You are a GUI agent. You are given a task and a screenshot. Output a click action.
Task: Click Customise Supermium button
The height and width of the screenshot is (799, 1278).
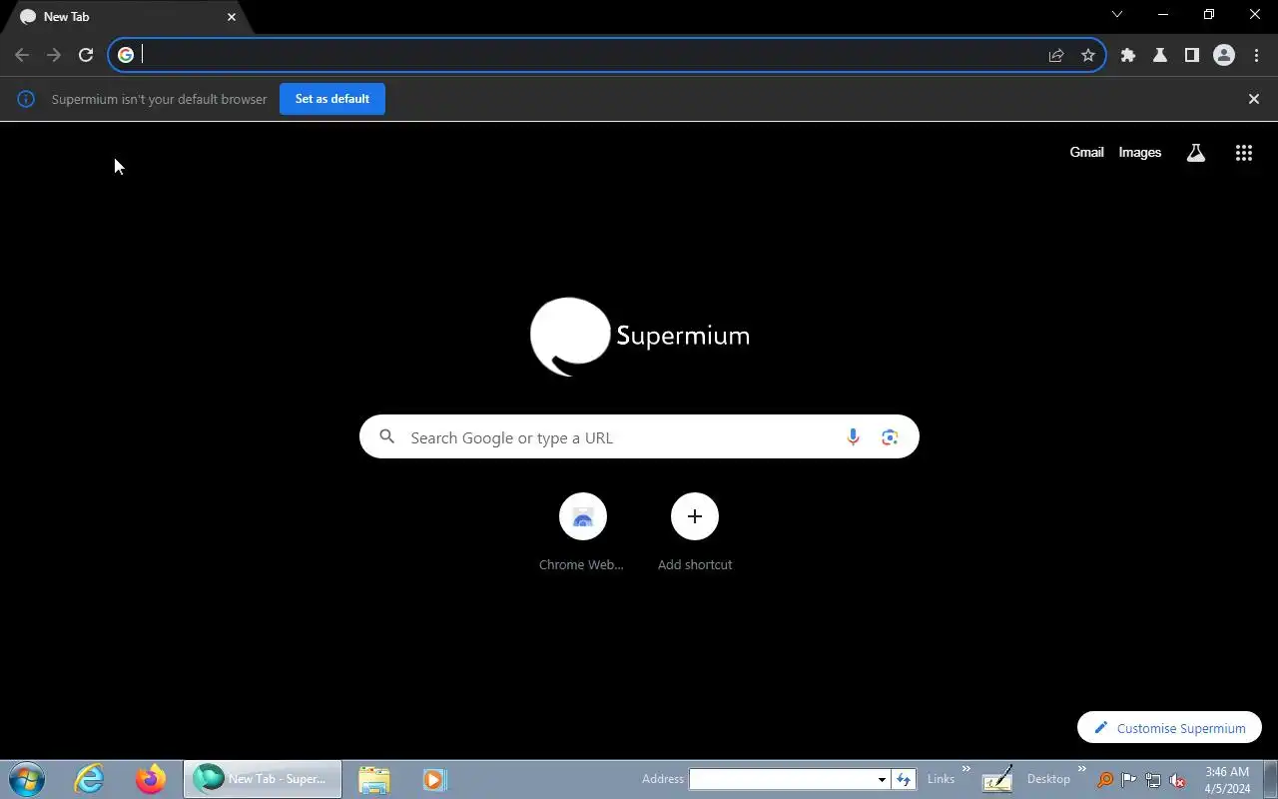[x=1169, y=727]
